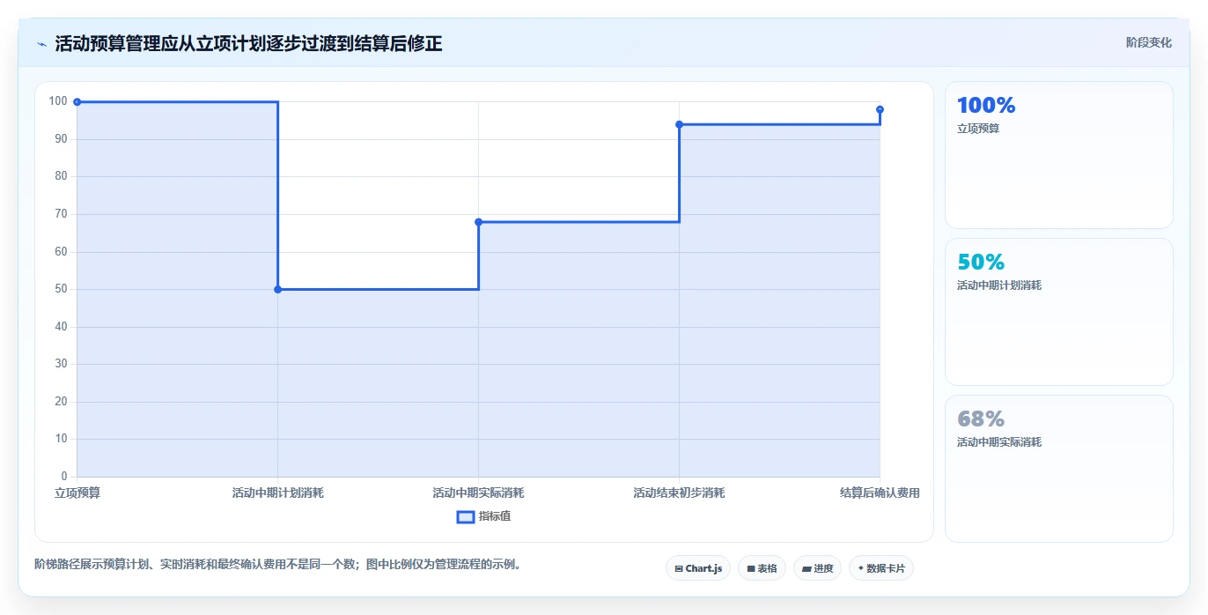Screen dimensions: 1208x615
Task: Open the 68% 活动中期实际消耗 card
Action: pyautogui.click(x=1059, y=469)
